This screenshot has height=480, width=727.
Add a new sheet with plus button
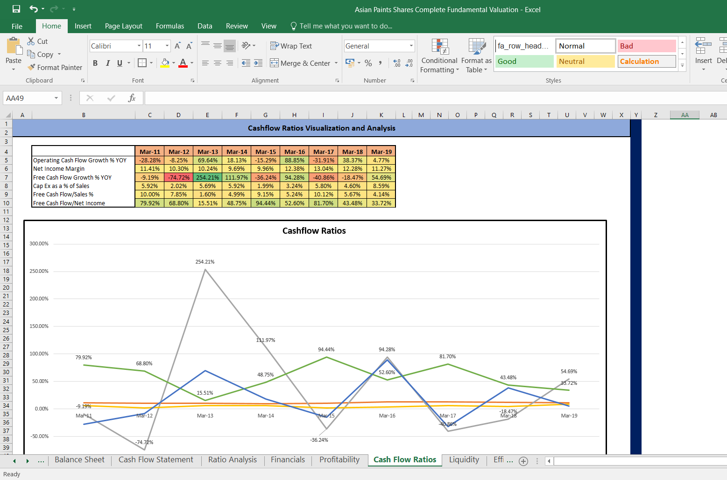click(523, 461)
